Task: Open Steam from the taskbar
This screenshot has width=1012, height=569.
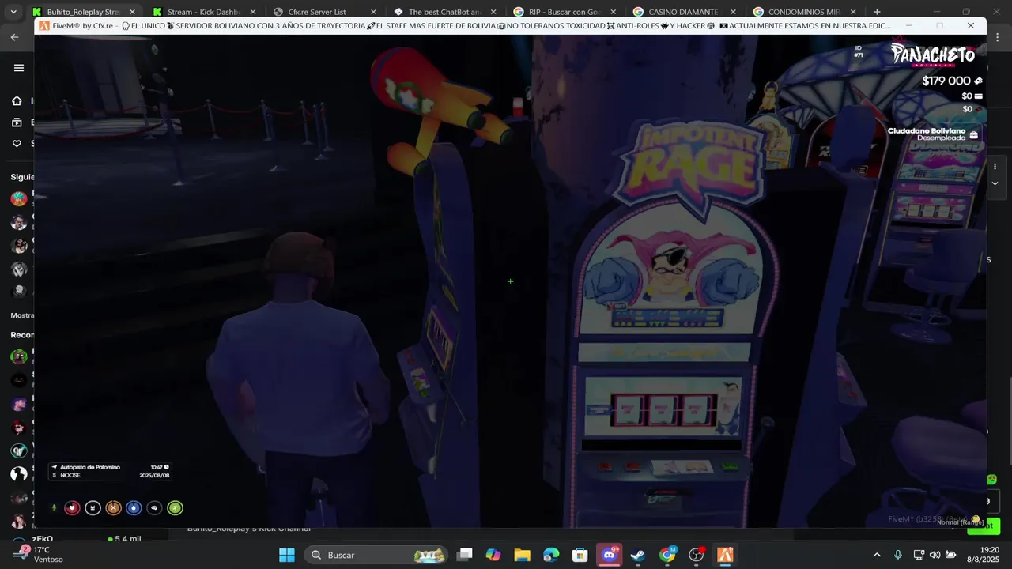Action: pos(637,555)
